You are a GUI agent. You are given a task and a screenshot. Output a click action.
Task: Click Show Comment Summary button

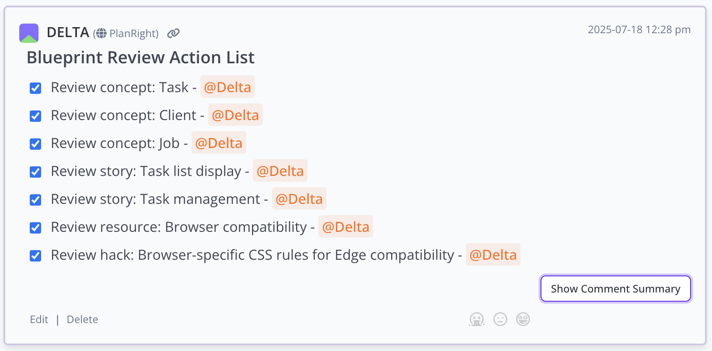616,289
